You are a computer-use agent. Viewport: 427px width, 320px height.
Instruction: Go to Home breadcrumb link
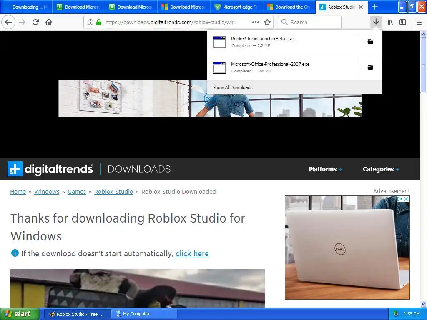pyautogui.click(x=18, y=192)
